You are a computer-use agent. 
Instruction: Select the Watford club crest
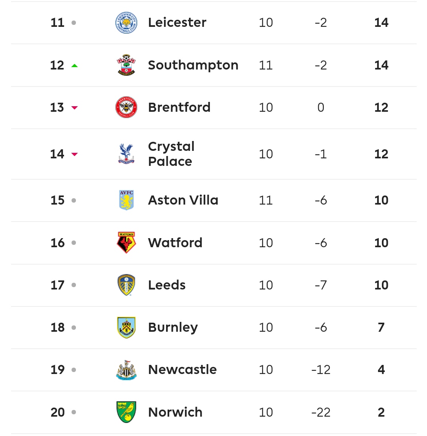point(126,242)
